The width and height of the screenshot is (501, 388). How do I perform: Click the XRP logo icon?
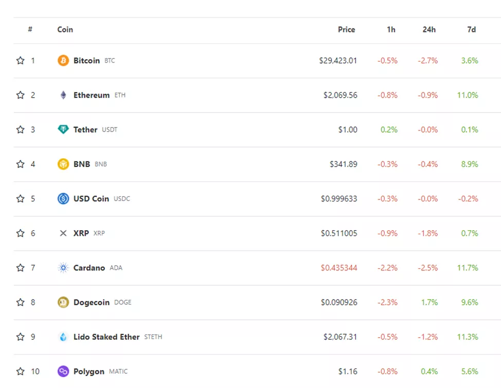(63, 233)
